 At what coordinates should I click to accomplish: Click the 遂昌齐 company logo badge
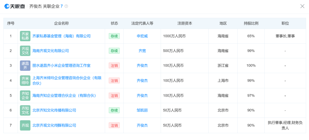25,66
